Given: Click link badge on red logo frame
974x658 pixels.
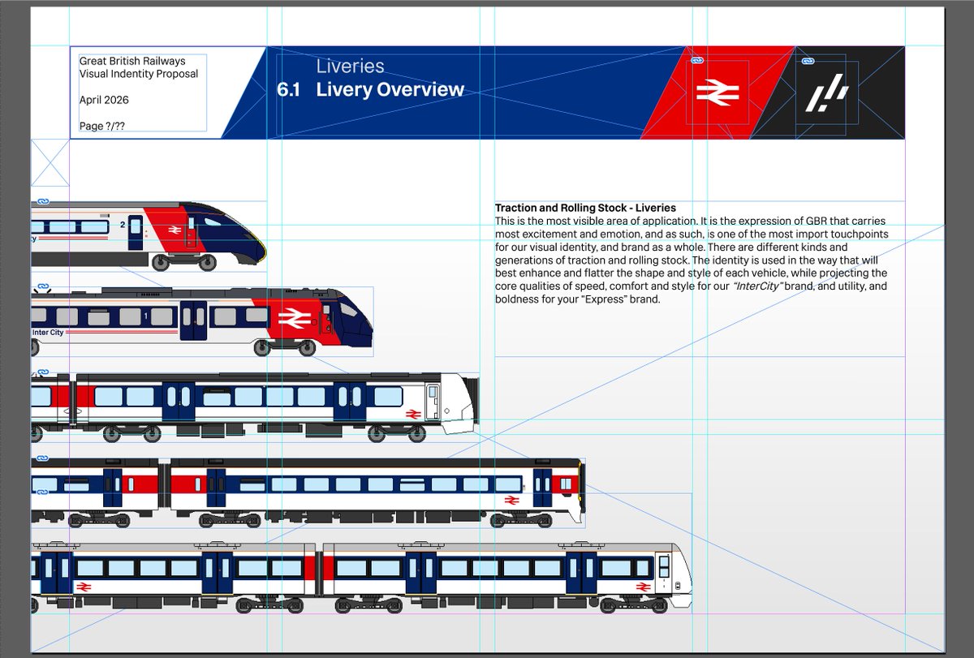Looking at the screenshot, I should 696,60.
